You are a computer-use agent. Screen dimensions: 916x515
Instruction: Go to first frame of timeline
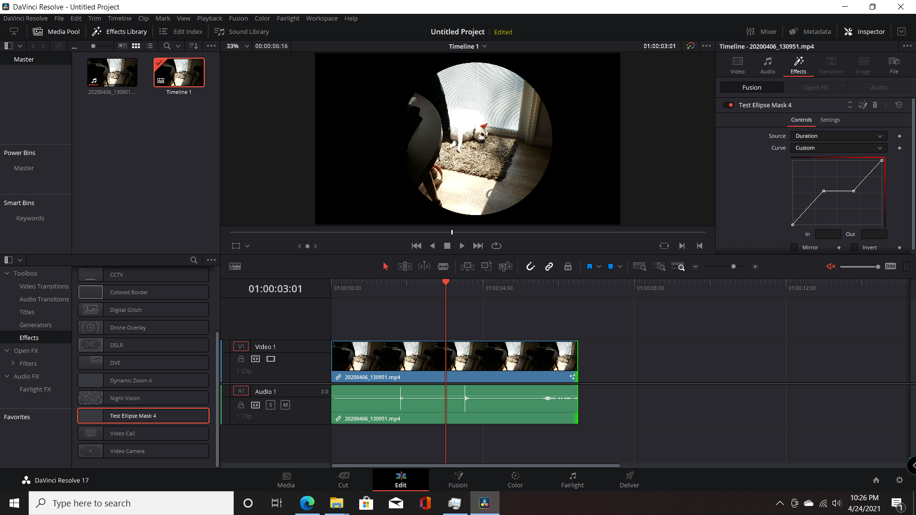[x=416, y=246]
